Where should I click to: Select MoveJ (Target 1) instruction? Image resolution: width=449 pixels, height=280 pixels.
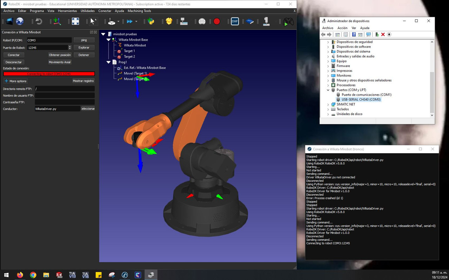tap(135, 73)
